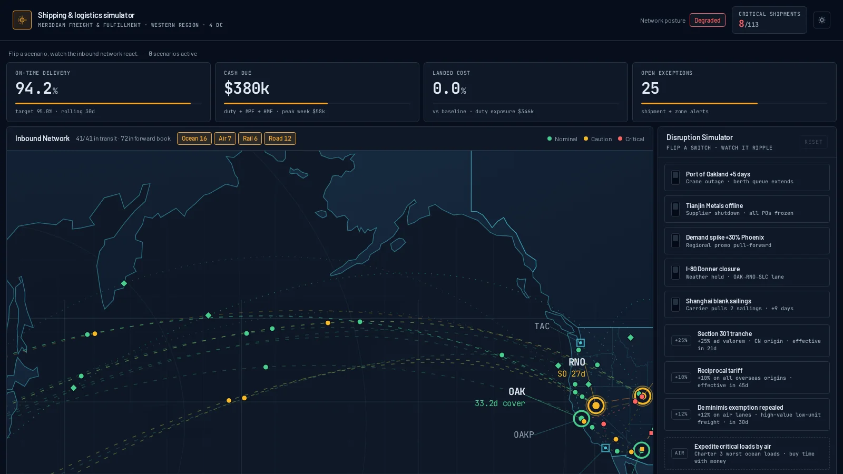
Task: Click the yellow Caution legend dot
Action: (586, 139)
